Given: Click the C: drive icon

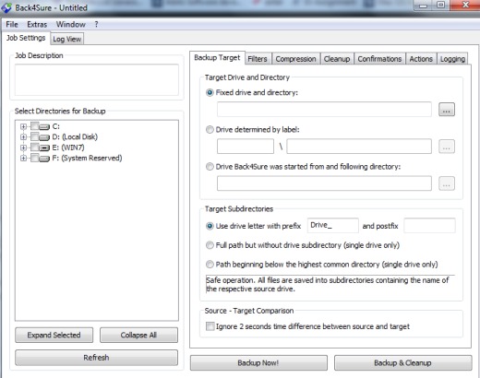Looking at the screenshot, I should pyautogui.click(x=44, y=126).
